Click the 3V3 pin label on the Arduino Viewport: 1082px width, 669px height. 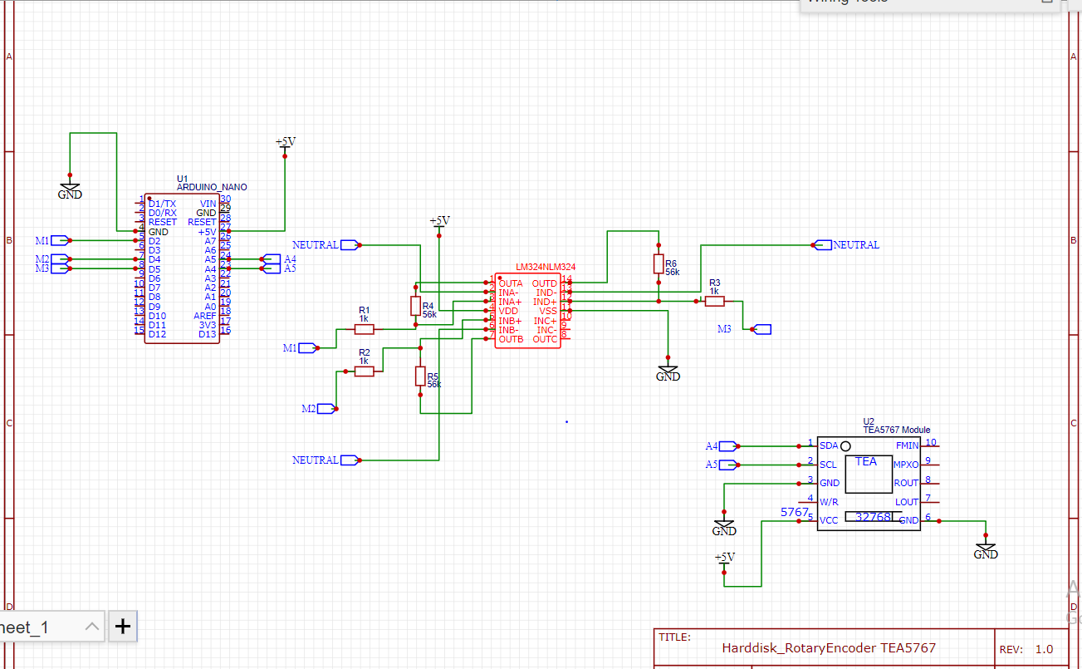point(208,325)
